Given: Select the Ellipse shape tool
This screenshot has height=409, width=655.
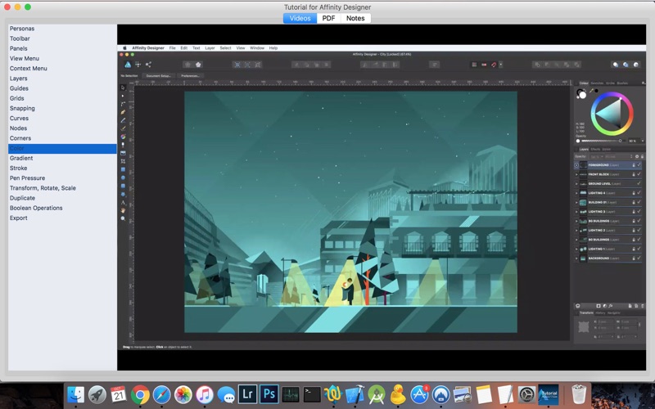Looking at the screenshot, I should point(123,178).
